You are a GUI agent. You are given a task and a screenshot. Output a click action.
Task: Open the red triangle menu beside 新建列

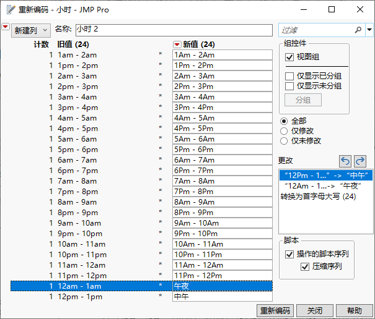coord(6,27)
